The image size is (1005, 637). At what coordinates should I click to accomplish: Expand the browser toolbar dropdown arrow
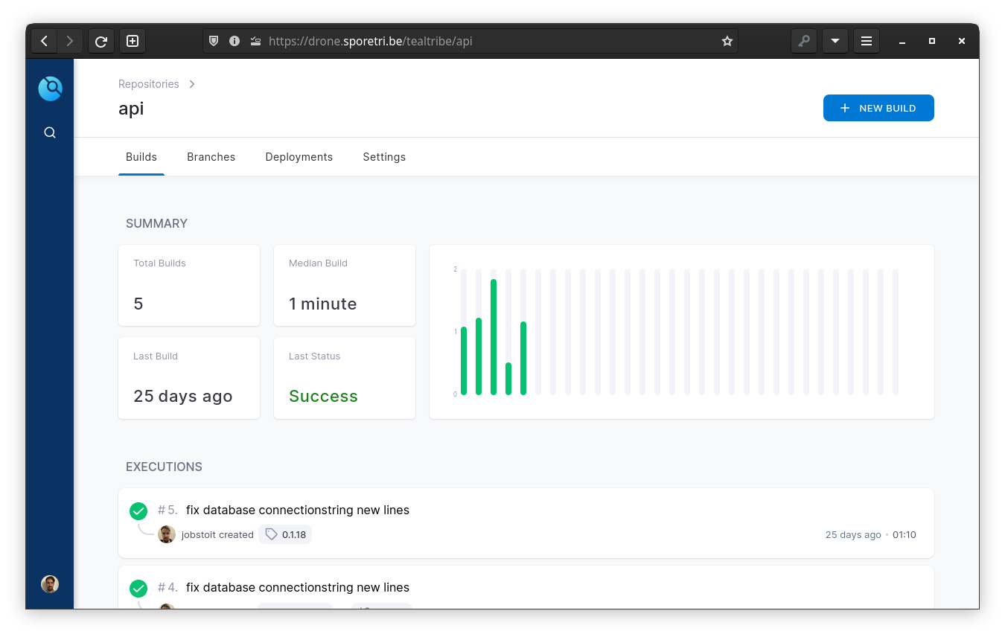point(835,41)
